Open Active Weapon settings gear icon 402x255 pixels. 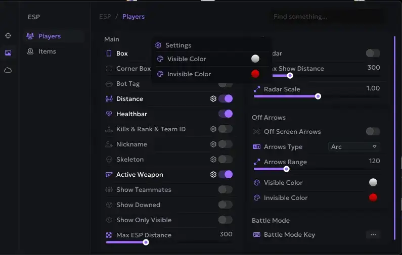tap(213, 175)
